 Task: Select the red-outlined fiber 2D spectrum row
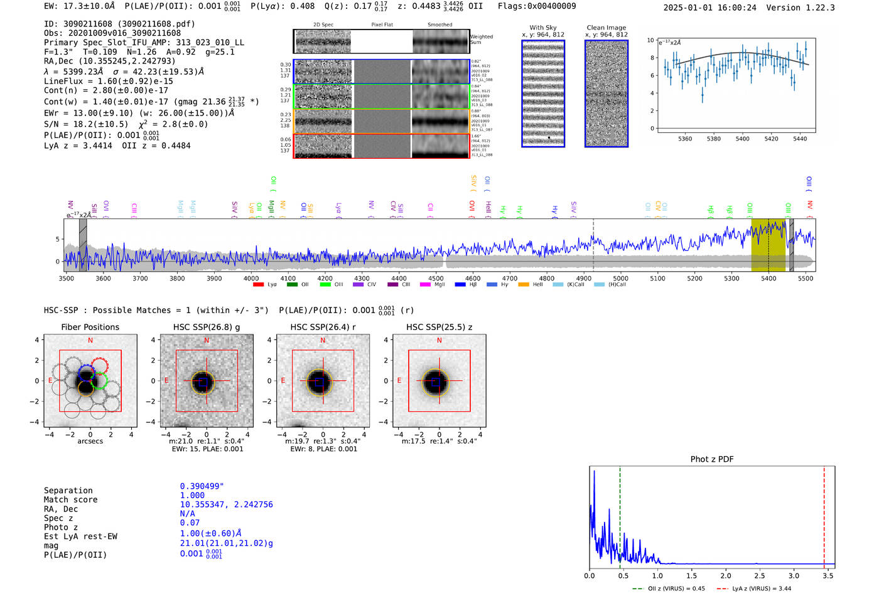pos(381,146)
